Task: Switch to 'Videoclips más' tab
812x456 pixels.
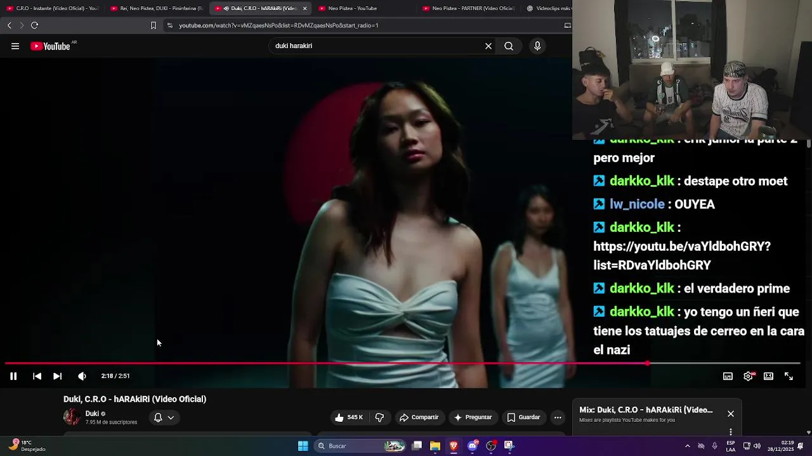Action: 547,8
